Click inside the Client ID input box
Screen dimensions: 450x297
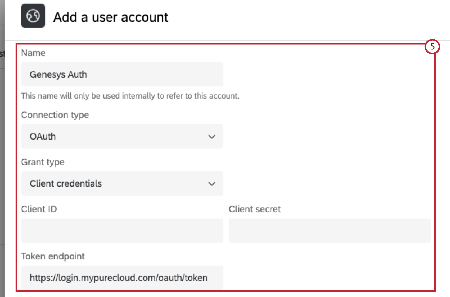tap(122, 230)
